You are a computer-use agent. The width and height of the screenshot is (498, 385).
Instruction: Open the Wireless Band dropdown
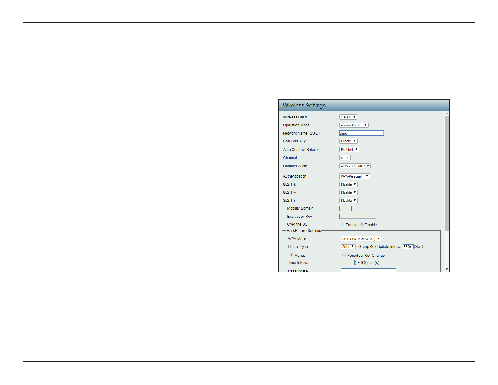coord(348,117)
